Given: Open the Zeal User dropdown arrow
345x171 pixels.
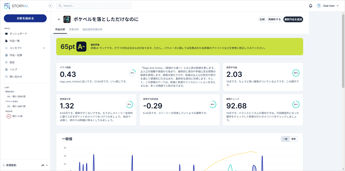Looking at the screenshot, I should (337, 6).
